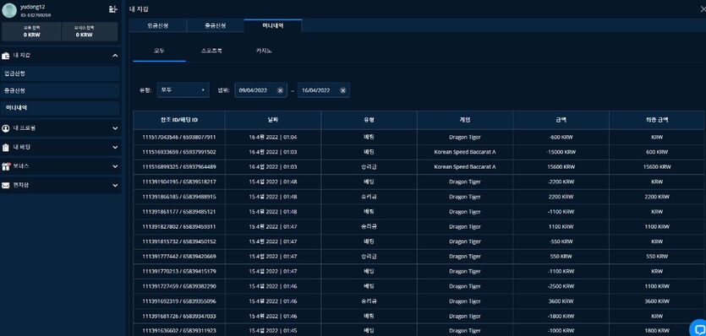Click the envelope icon beside 편지함
This screenshot has height=336, width=706.
(5, 186)
